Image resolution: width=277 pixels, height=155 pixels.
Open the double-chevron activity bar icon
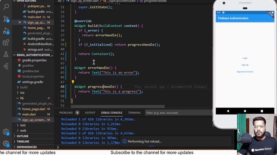coord(6,66)
